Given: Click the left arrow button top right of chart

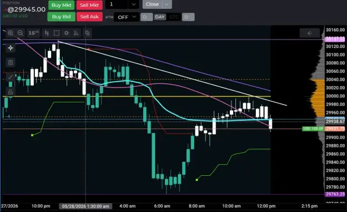Looking at the screenshot, I should [310, 33].
